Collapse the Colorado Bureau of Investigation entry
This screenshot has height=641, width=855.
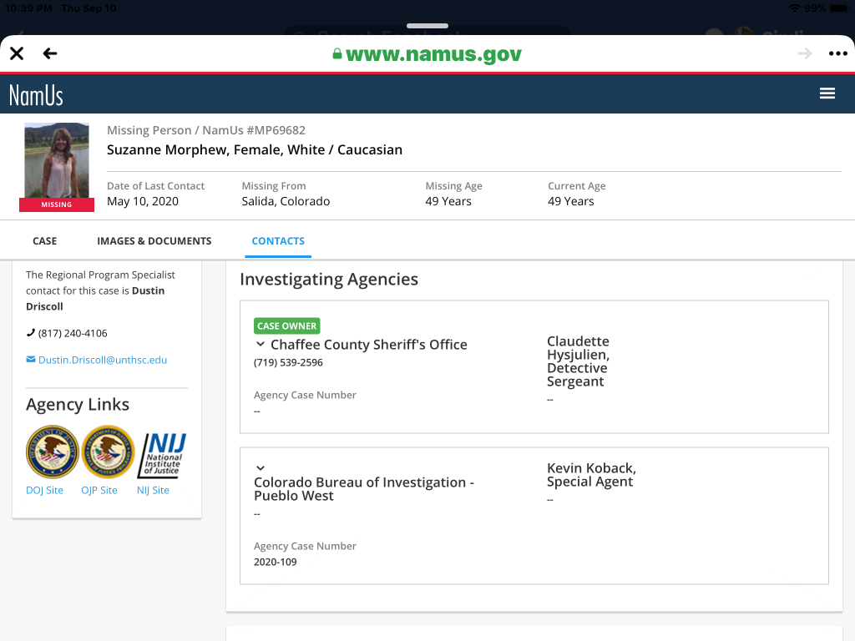(261, 468)
